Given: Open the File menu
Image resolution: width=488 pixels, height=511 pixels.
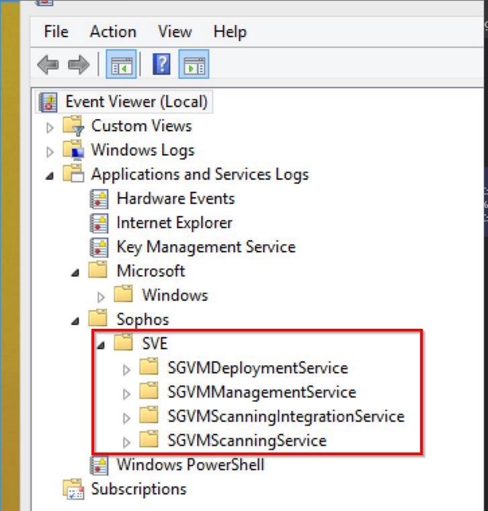Looking at the screenshot, I should coord(56,32).
